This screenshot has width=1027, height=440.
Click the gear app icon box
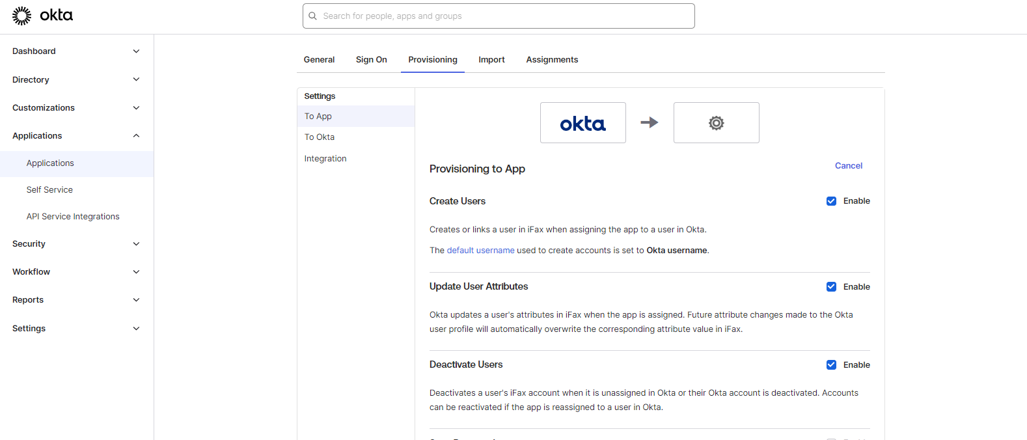tap(716, 122)
